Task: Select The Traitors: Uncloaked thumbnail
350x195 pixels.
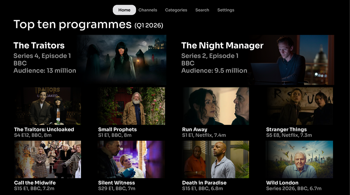Action: [47, 106]
